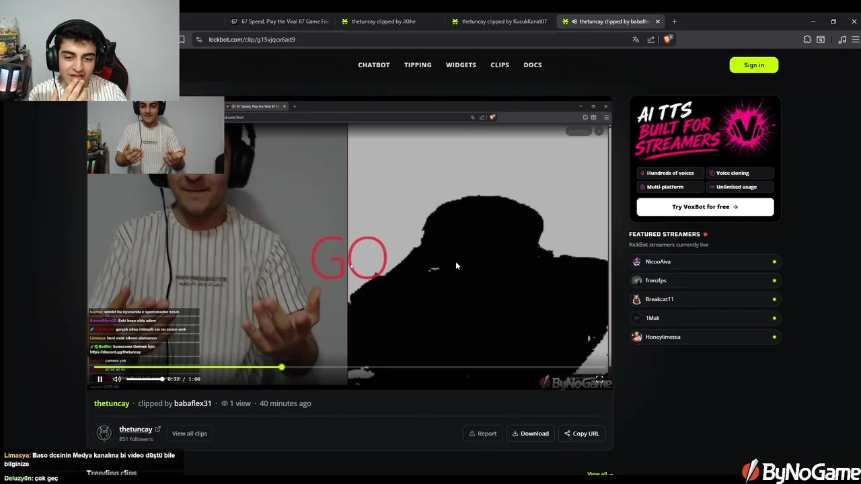The width and height of the screenshot is (861, 484).
Task: Click the Unlimited usage chip
Action: [x=739, y=187]
